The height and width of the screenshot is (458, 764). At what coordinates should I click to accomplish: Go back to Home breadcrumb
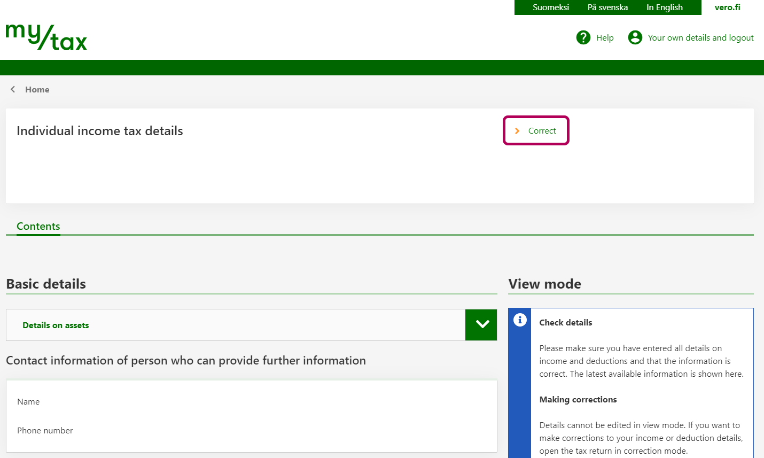(37, 89)
